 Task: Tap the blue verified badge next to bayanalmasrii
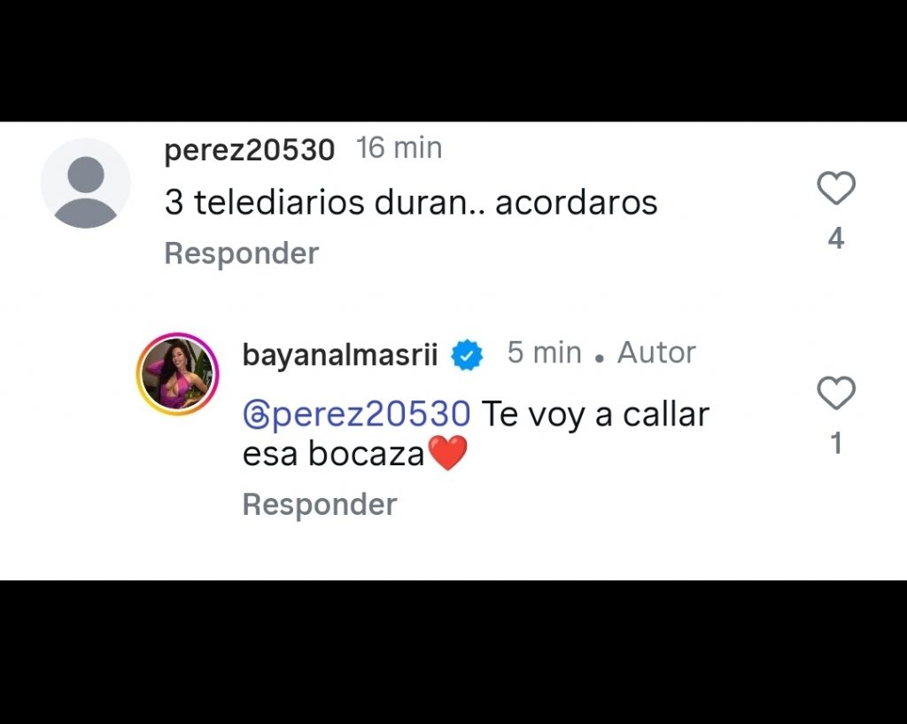coord(467,354)
